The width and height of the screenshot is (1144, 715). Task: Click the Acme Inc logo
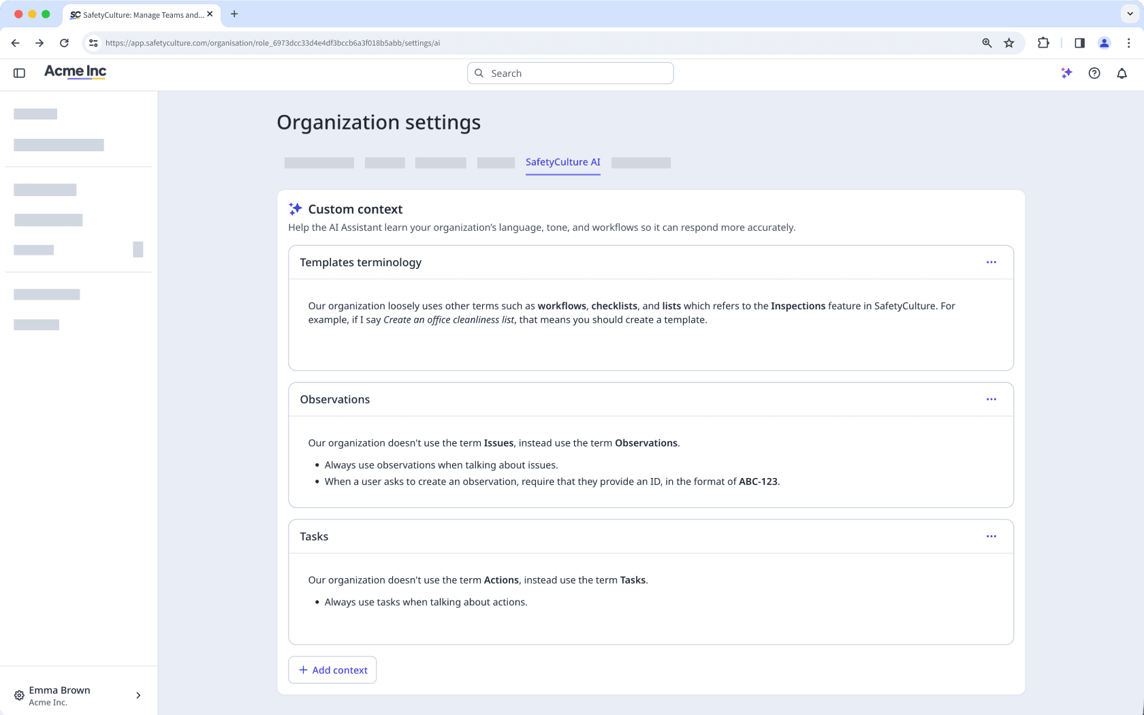[76, 71]
